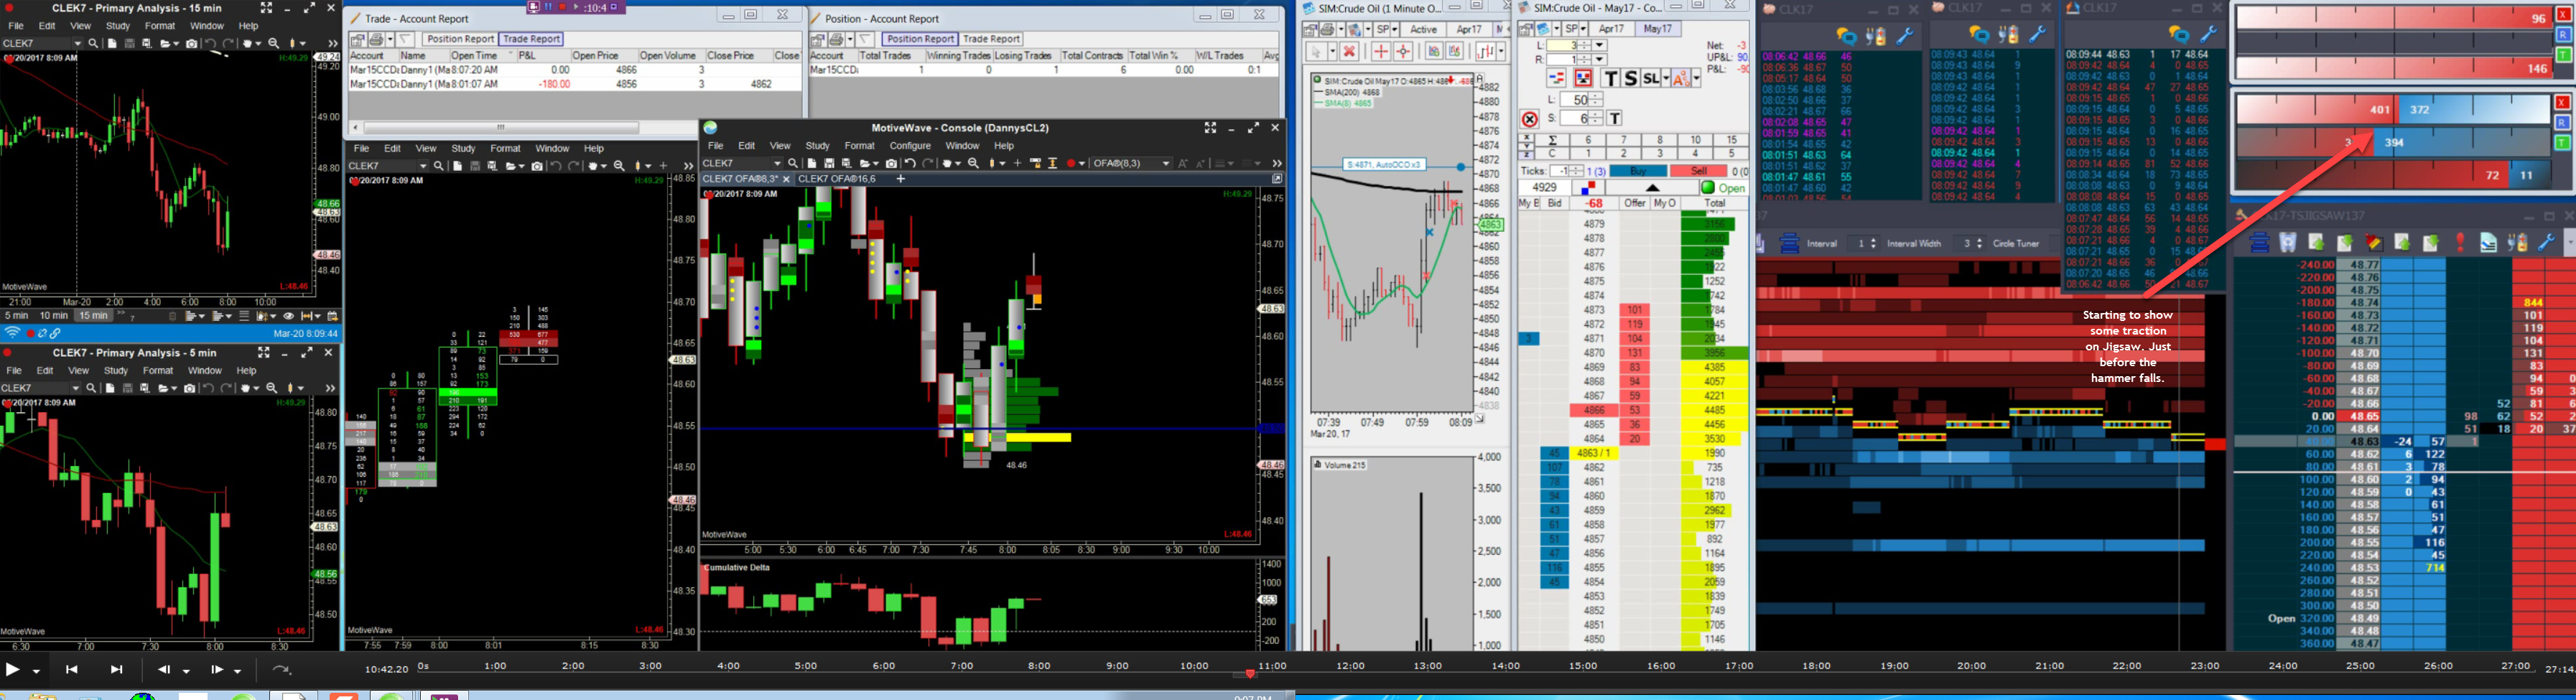Click the Sigma button in DOM quantity grid
Screen dimensions: 2576x700
click(x=1552, y=141)
